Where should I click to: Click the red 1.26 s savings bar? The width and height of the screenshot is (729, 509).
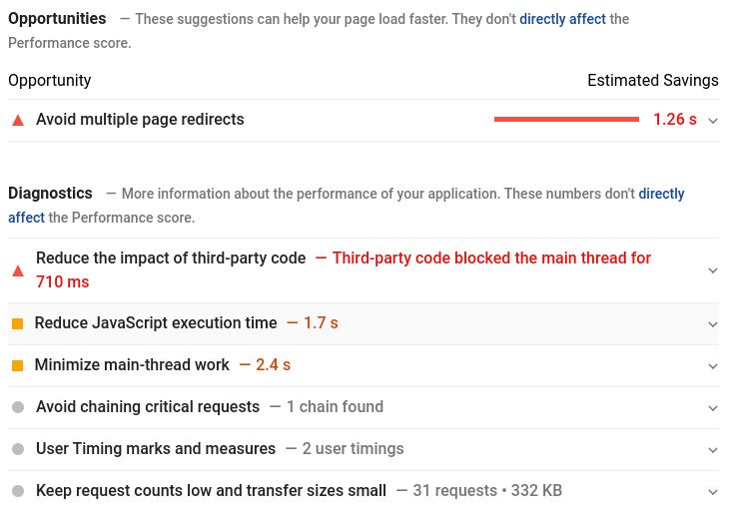566,120
